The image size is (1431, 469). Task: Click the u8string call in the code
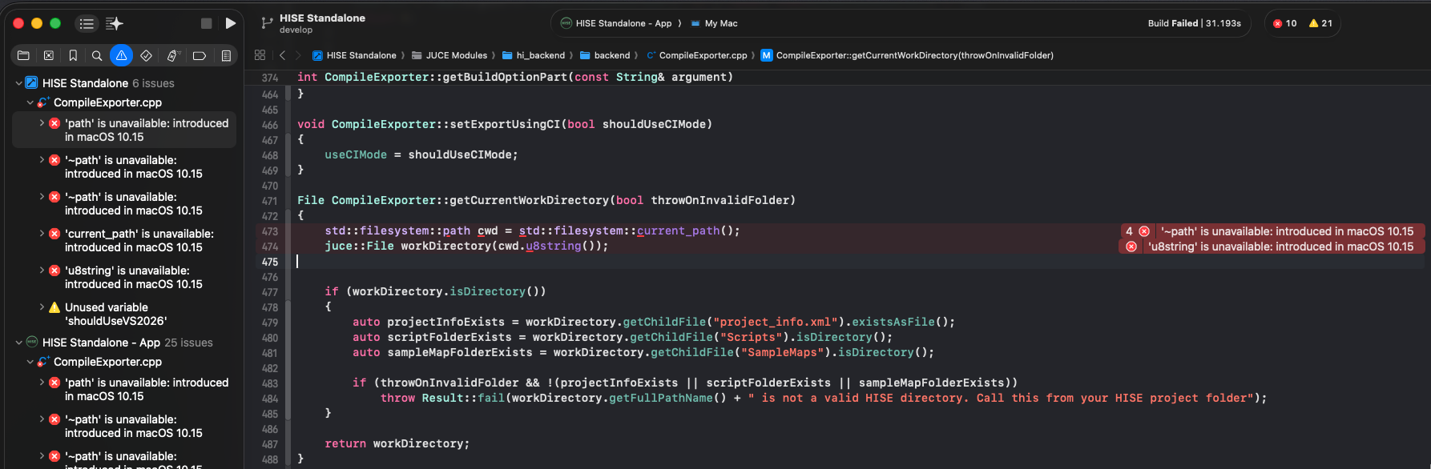pyautogui.click(x=553, y=246)
